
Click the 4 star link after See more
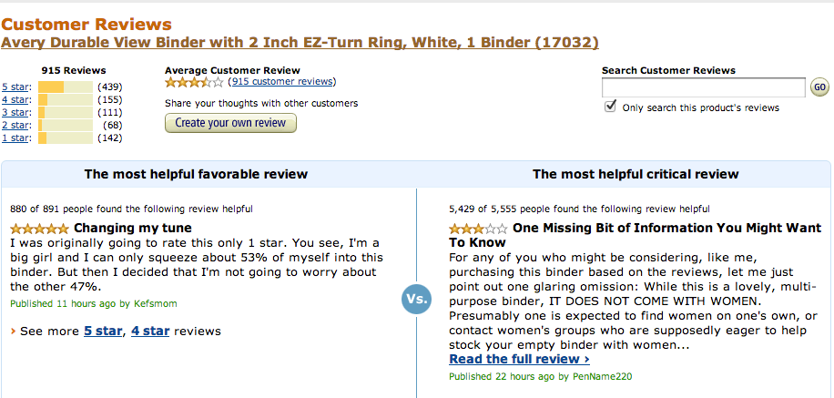coord(150,332)
